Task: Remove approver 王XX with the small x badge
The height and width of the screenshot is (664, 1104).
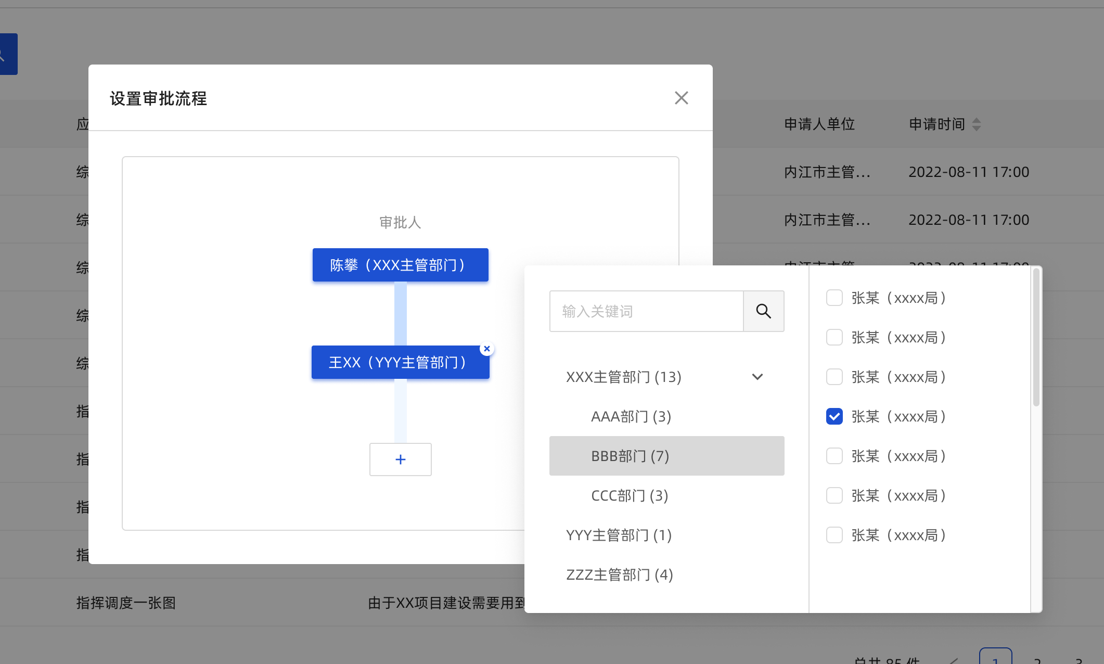Action: (x=487, y=349)
